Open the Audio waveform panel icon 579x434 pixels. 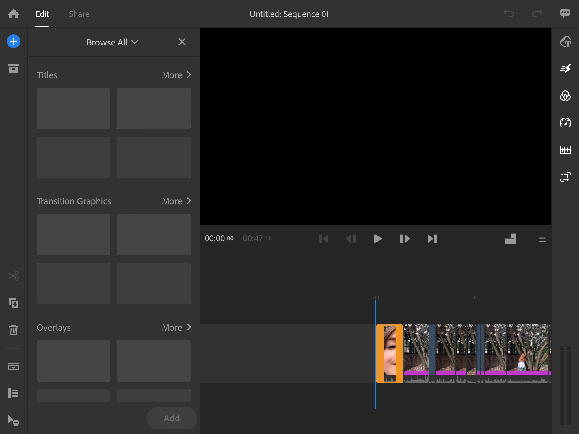565,149
